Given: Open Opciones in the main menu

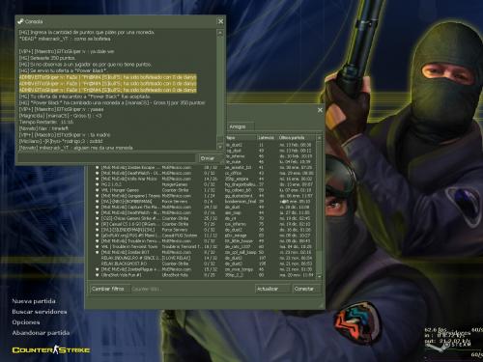Looking at the screenshot, I should click(26, 322).
